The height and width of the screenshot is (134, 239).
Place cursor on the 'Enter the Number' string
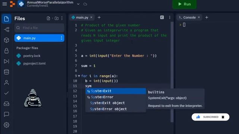click(x=131, y=56)
